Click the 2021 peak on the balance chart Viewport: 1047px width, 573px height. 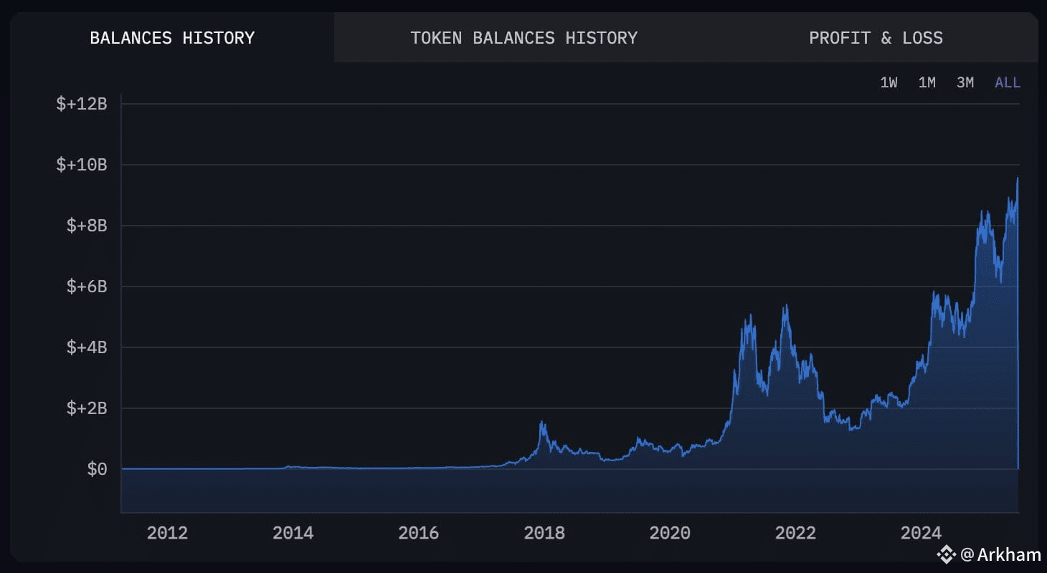tap(786, 305)
